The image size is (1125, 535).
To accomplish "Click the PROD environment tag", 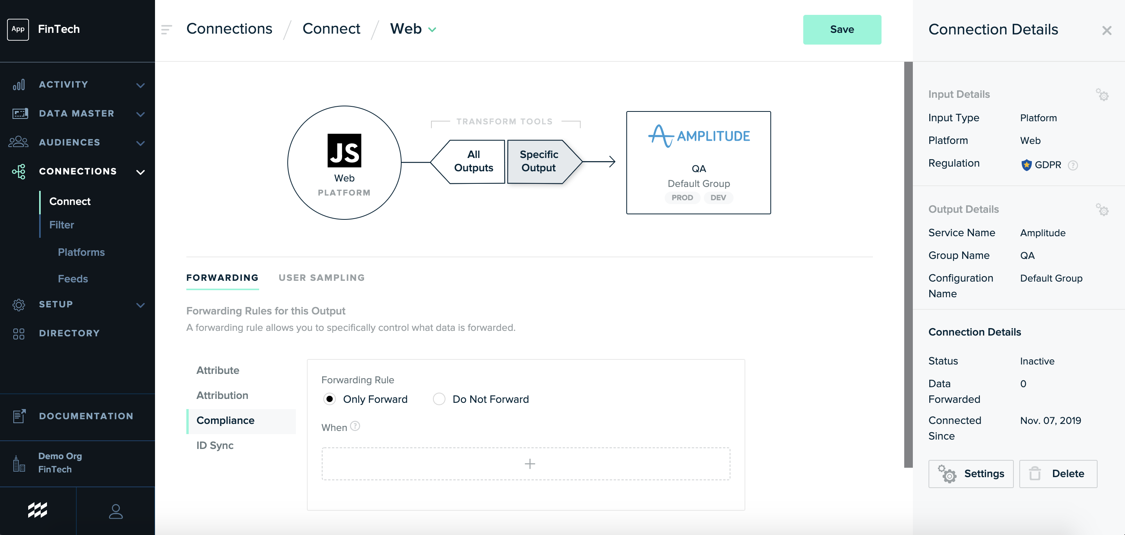I will (682, 197).
